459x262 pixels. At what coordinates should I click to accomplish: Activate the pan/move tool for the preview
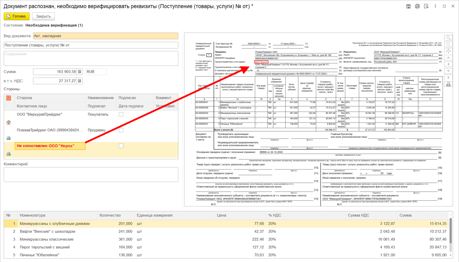[x=448, y=51]
